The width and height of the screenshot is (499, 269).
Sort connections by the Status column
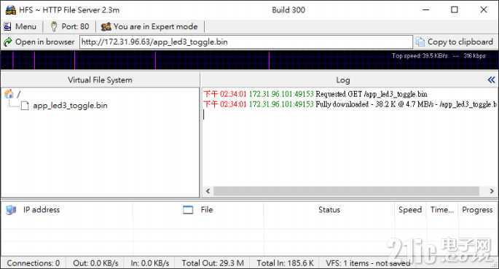tap(329, 210)
